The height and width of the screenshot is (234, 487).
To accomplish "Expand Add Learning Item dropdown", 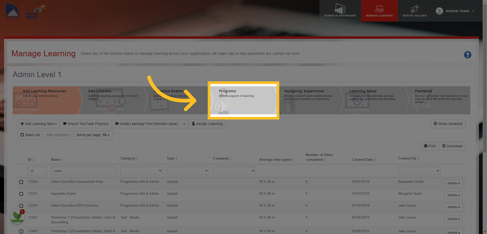I will [x=39, y=124].
